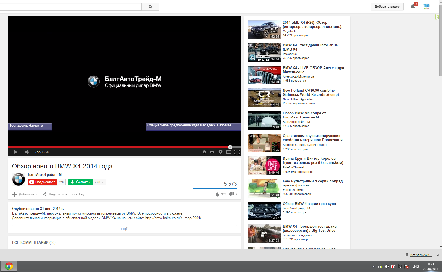Click the search input field

point(70,7)
